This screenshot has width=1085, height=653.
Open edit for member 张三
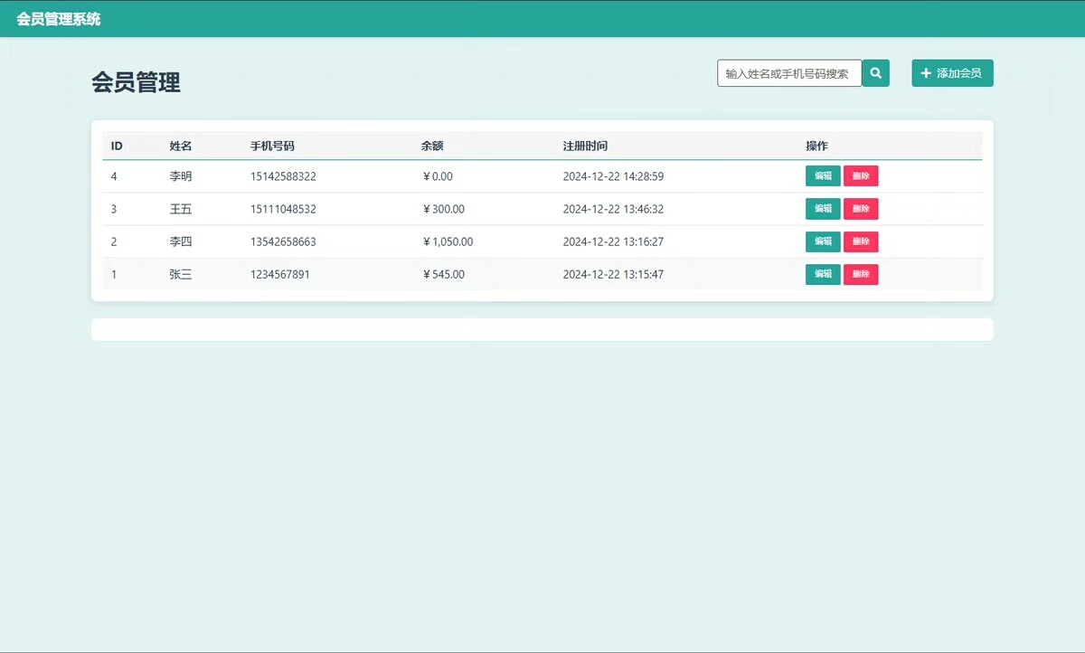coord(823,274)
